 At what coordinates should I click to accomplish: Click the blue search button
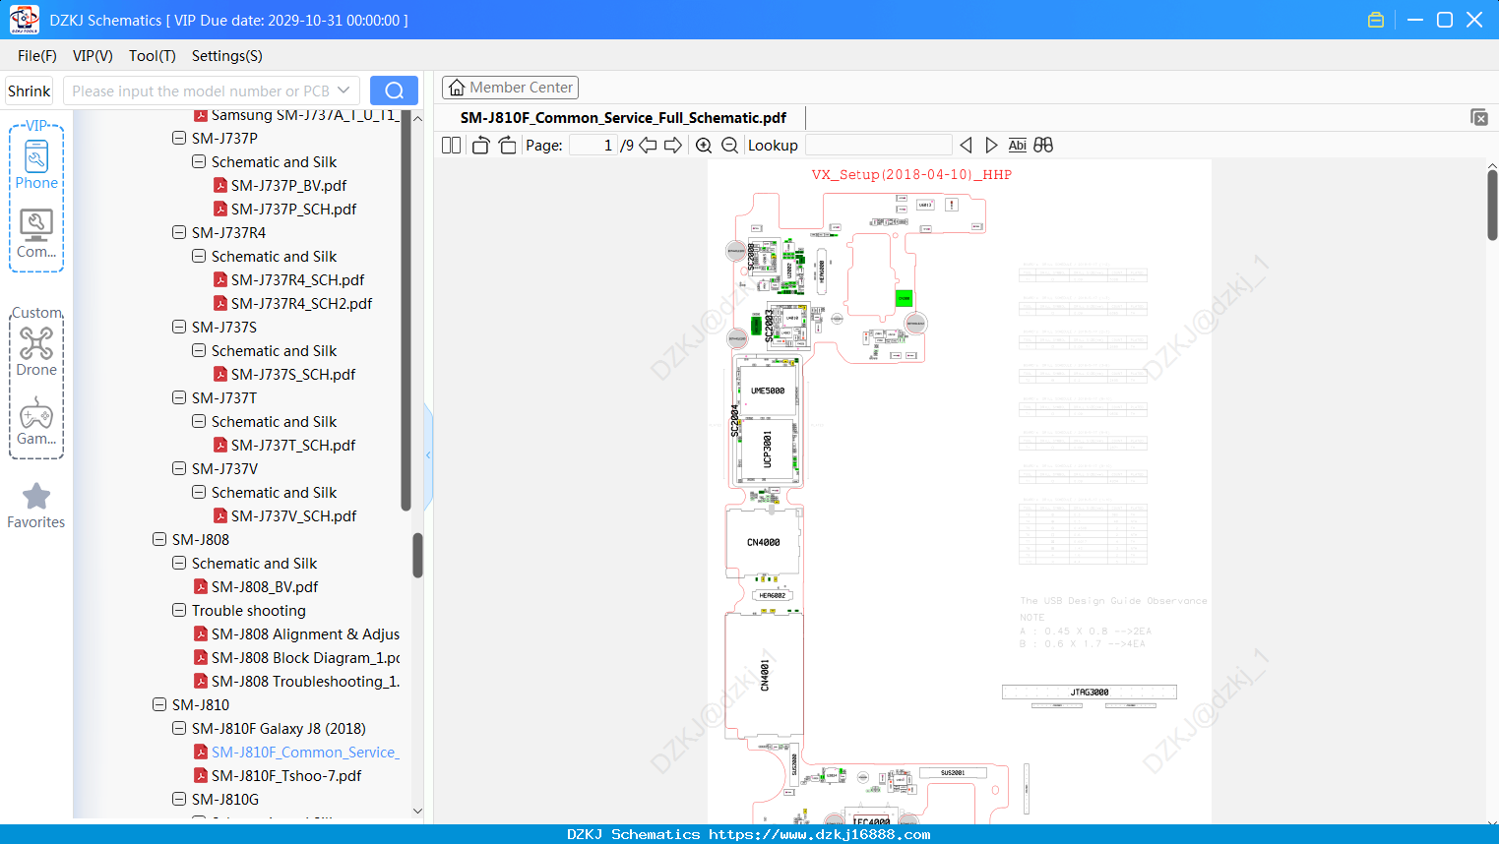pos(394,90)
